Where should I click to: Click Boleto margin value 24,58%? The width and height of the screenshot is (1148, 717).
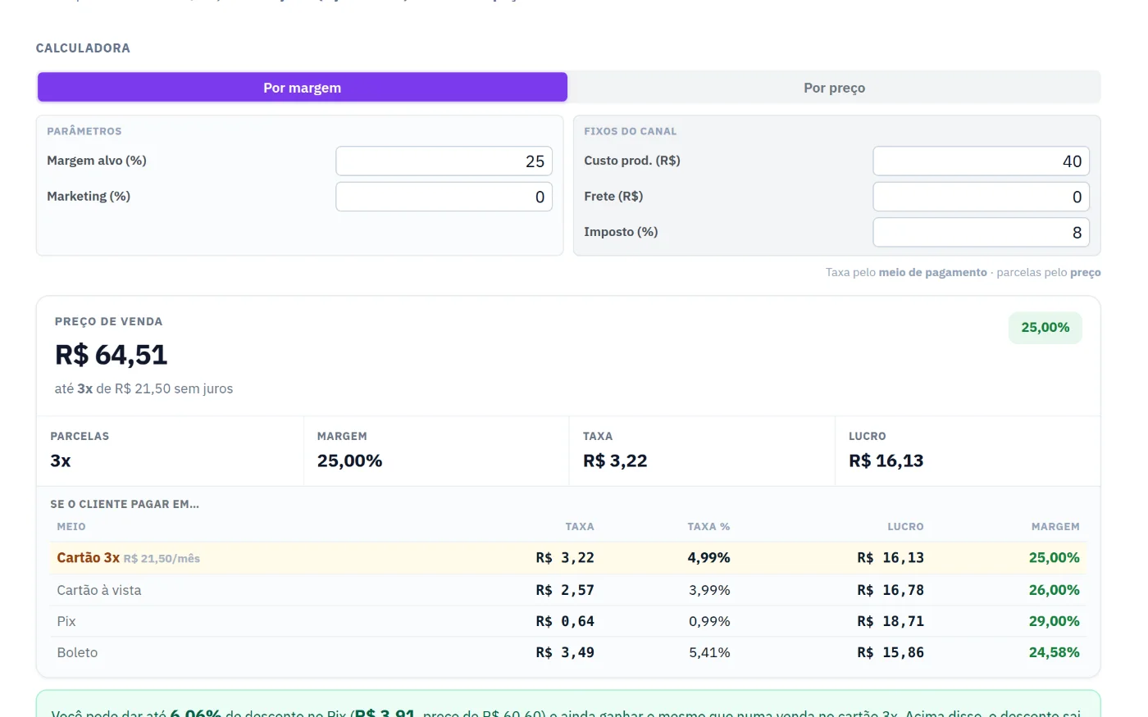pyautogui.click(x=1054, y=652)
